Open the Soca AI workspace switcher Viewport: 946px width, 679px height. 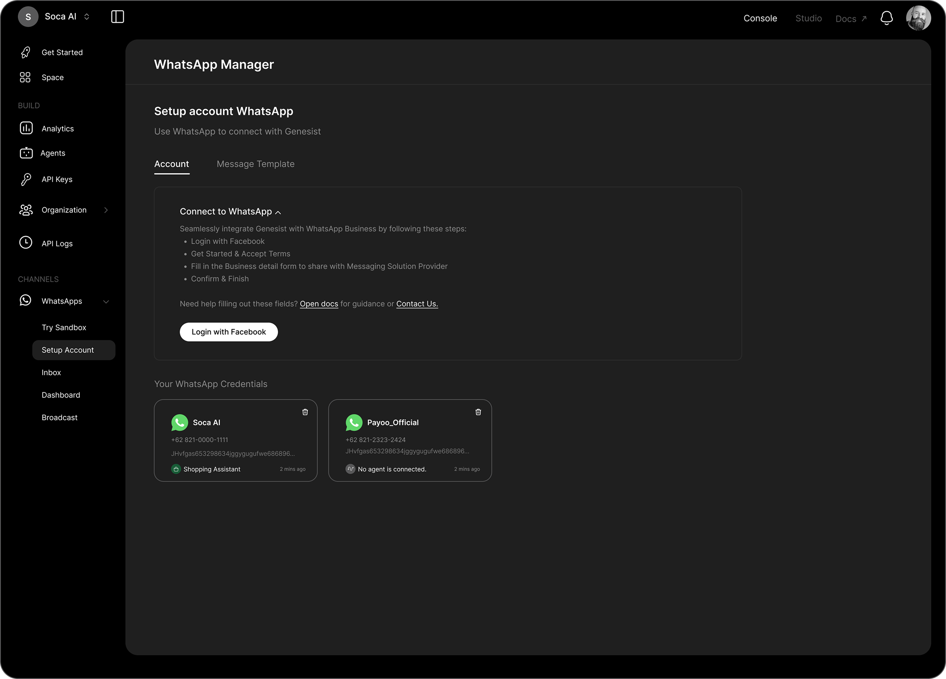(x=86, y=17)
